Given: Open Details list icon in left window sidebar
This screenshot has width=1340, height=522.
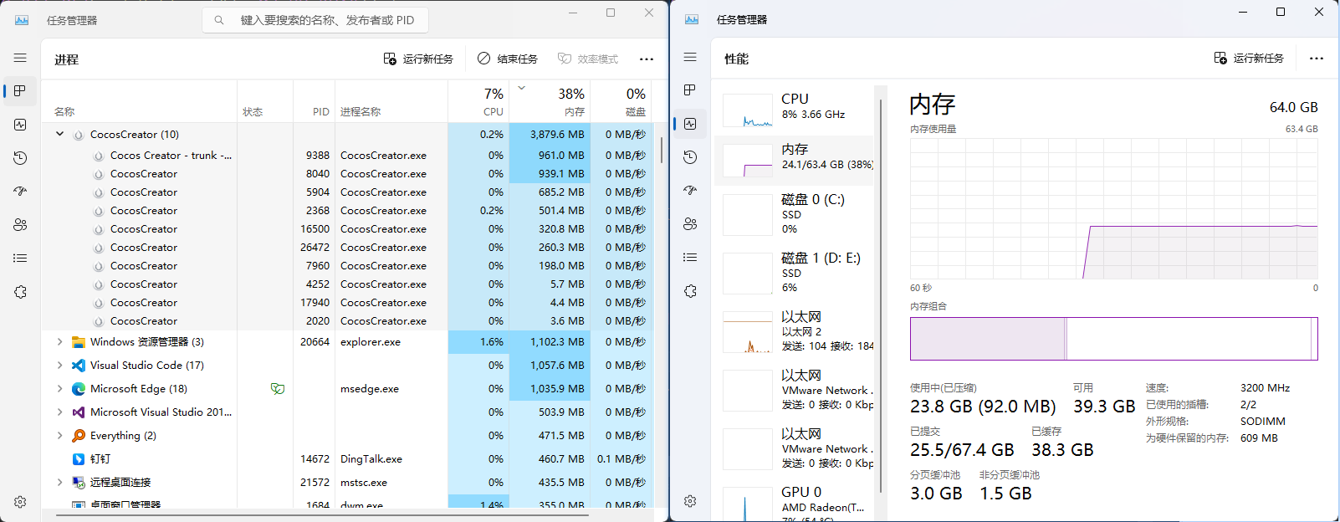Looking at the screenshot, I should point(20,258).
